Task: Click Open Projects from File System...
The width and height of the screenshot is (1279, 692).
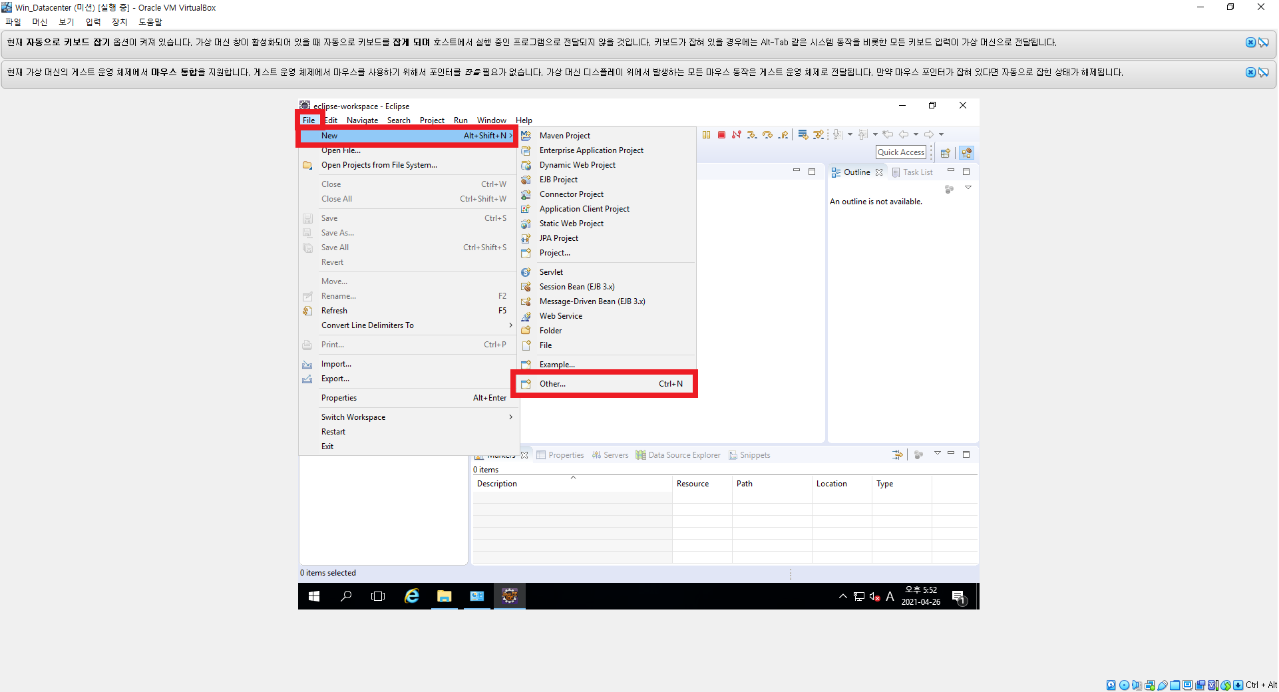Action: coord(409,165)
